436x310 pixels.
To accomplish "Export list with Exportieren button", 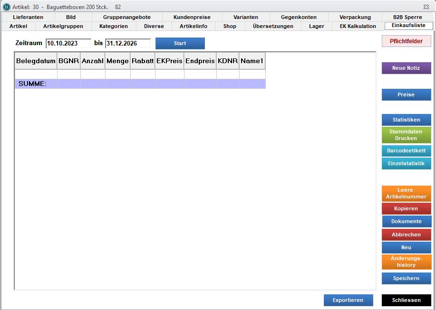I will pos(348,300).
